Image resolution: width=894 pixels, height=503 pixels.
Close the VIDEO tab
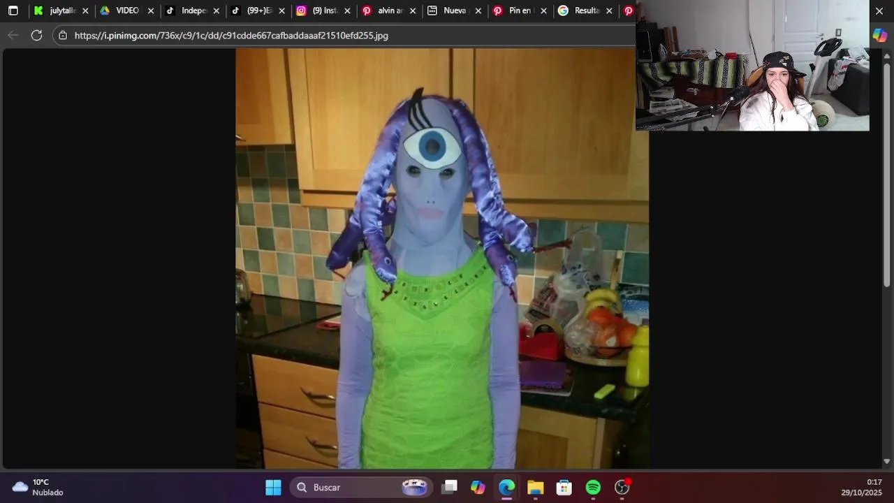(x=150, y=10)
